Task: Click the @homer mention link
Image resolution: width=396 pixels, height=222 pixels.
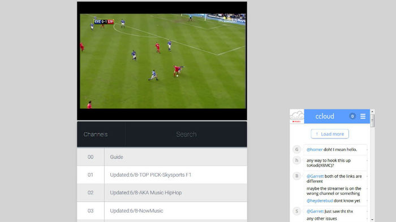Action: [315, 150]
